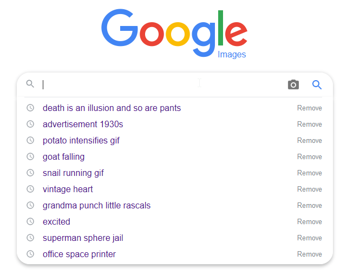Remove the 'excited' history entry

(310, 221)
